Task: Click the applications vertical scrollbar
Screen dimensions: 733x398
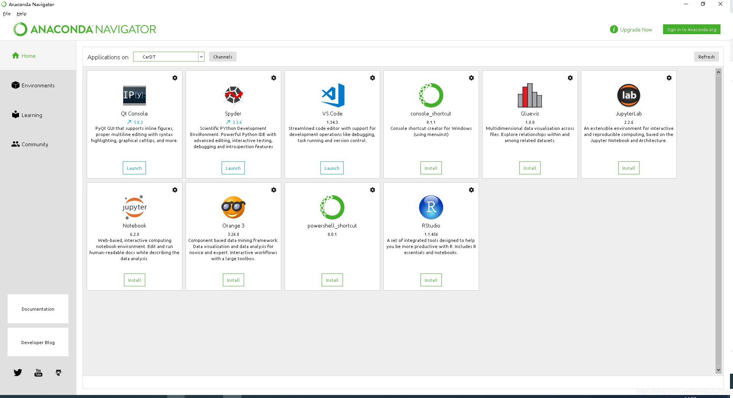Action: [719, 220]
